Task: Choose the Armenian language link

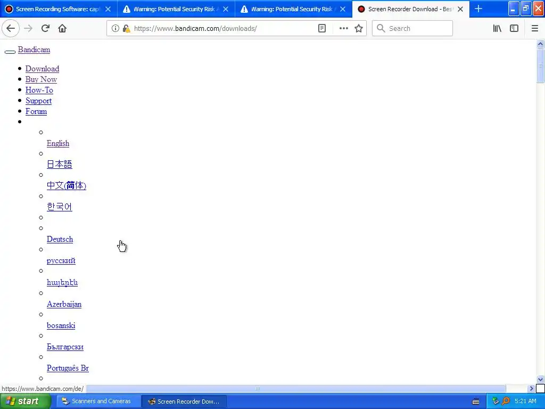Action: point(62,282)
